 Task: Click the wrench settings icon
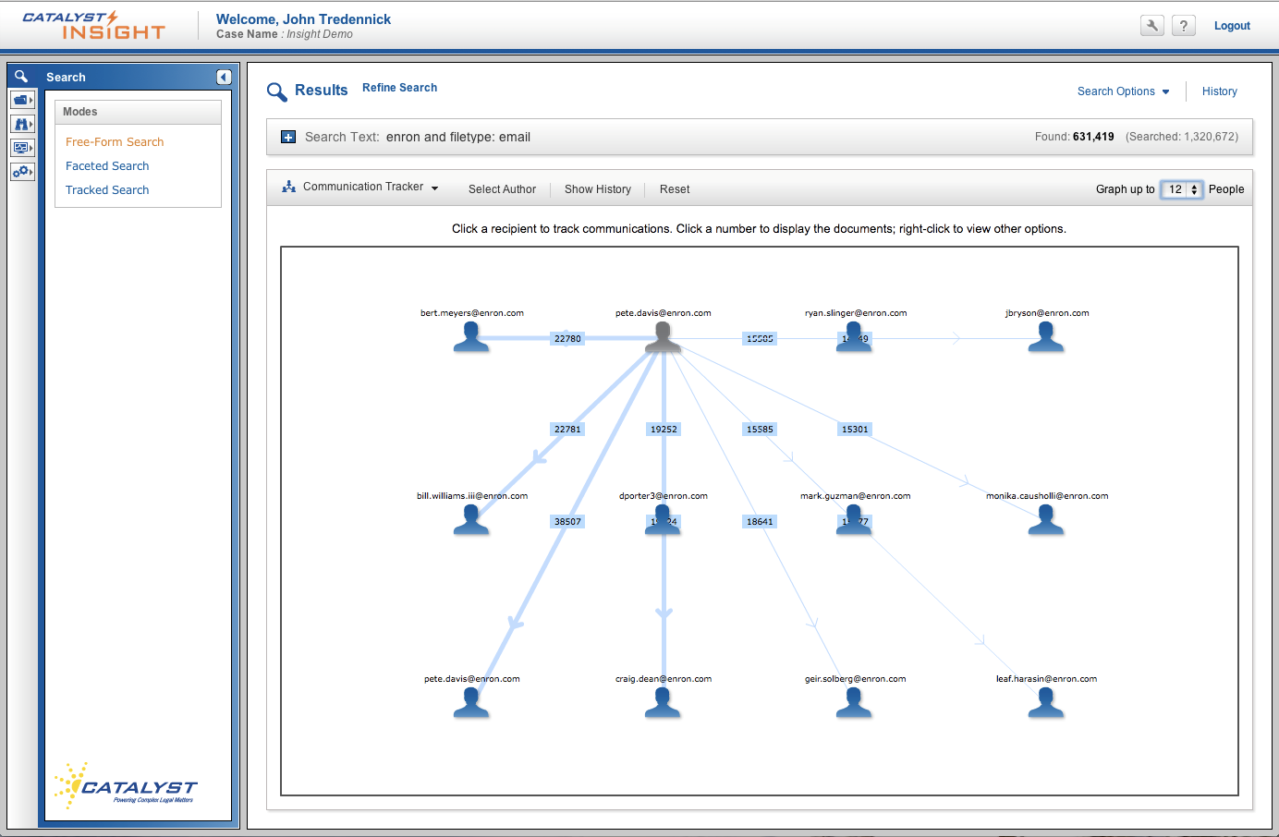(x=1152, y=26)
